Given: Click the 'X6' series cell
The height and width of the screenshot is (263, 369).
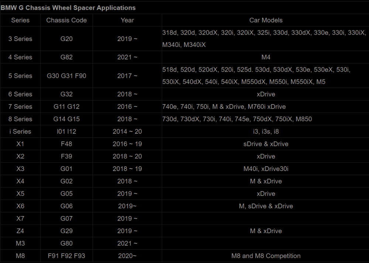Looking at the screenshot, I should click(x=20, y=206).
